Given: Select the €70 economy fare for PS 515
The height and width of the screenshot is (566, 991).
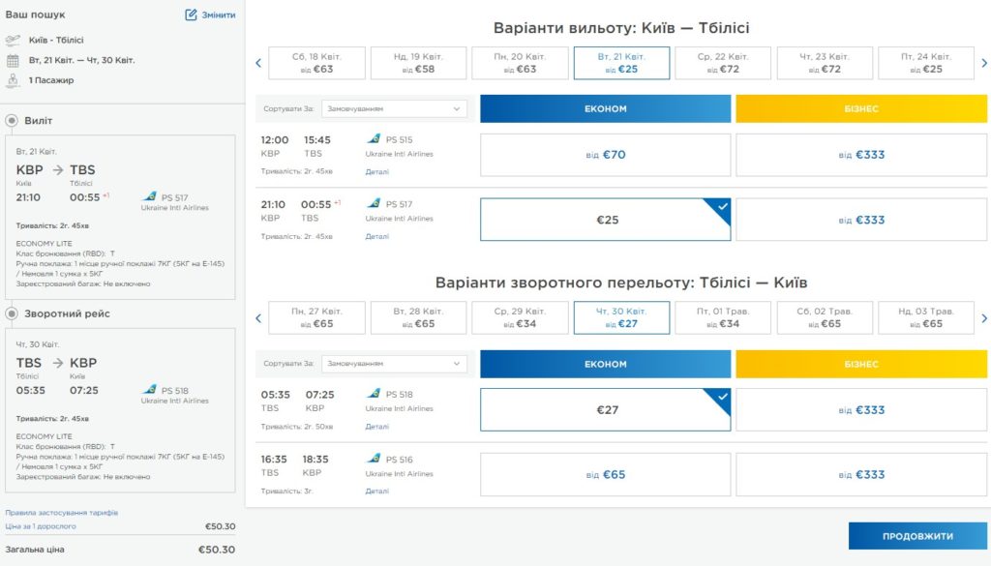Looking at the screenshot, I should pyautogui.click(x=606, y=155).
